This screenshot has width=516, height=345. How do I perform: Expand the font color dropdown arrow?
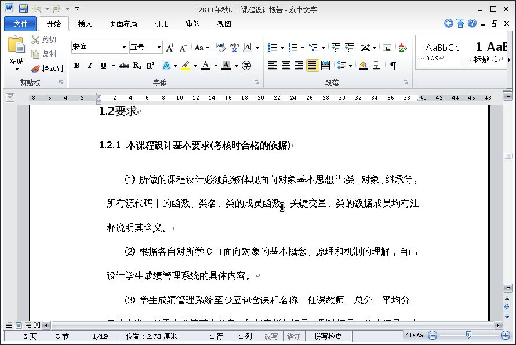214,66
